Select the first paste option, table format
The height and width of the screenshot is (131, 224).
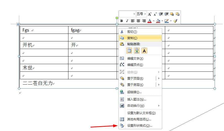[129, 50]
